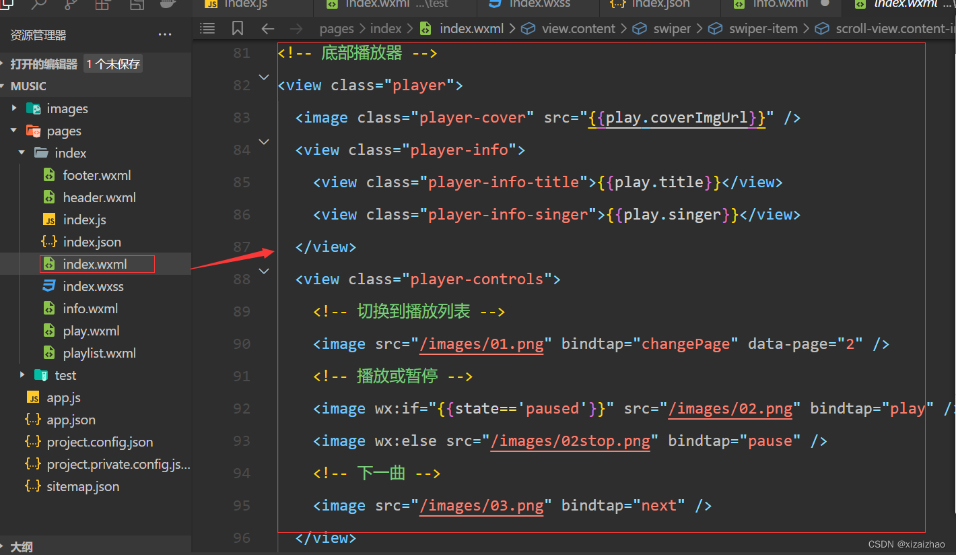Screen dimensions: 956x555
Task: Click the 资源管理器 explorer panel title
Action: [38, 35]
